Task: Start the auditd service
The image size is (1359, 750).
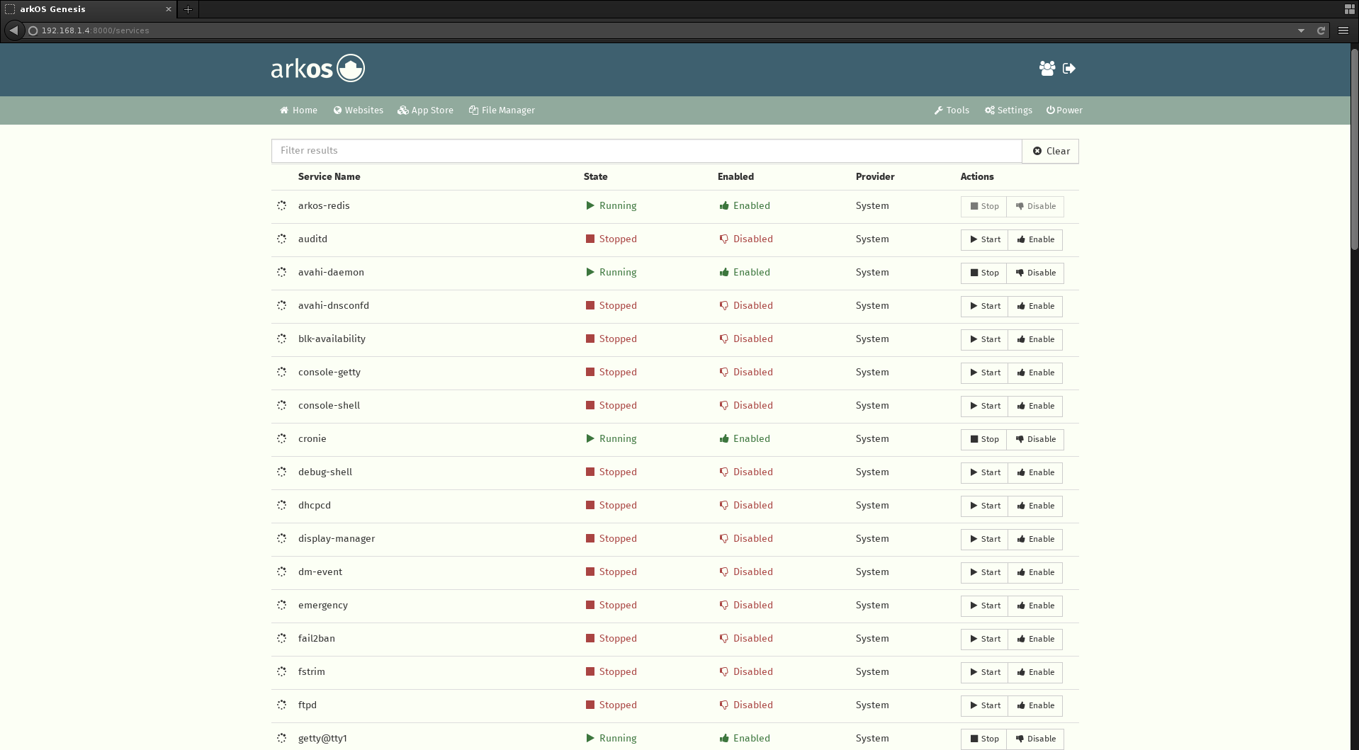Action: click(x=984, y=240)
